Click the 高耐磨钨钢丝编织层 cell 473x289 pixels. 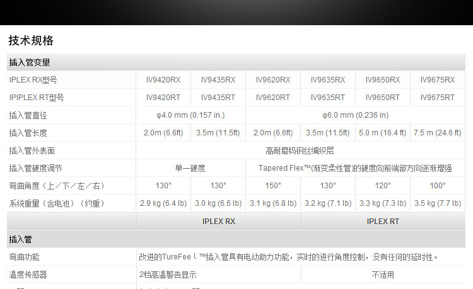tap(300, 150)
